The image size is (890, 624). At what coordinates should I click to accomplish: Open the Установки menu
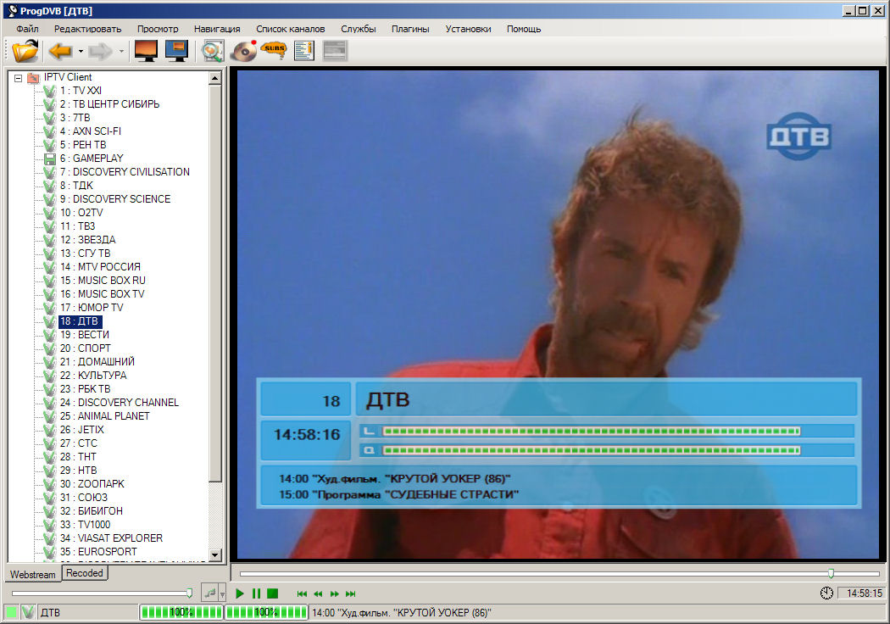click(468, 29)
